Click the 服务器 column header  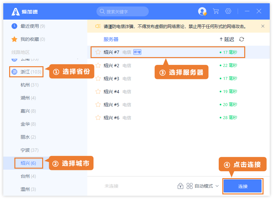click(x=111, y=39)
